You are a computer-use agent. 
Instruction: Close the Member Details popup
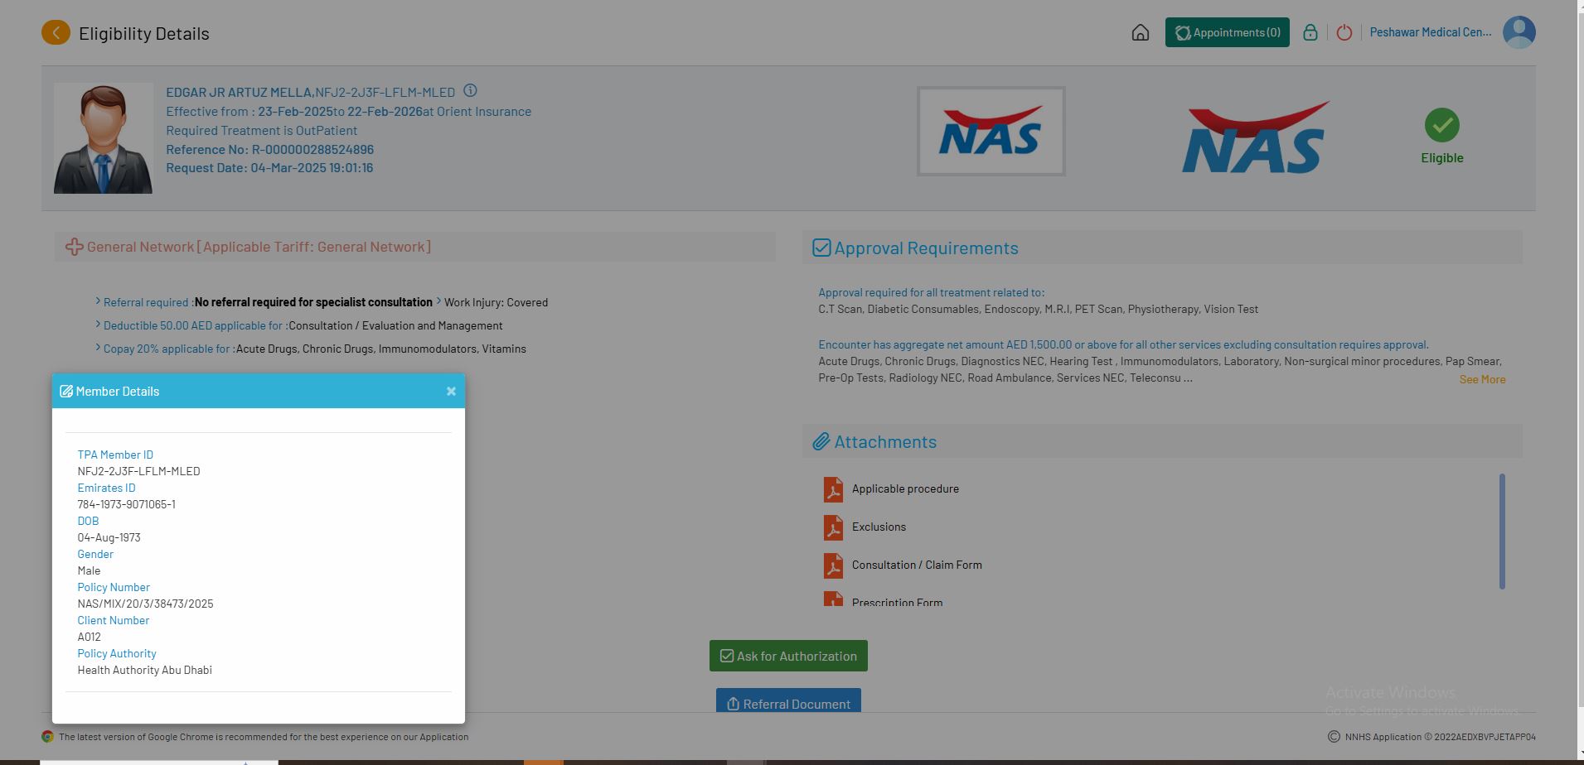pyautogui.click(x=451, y=391)
